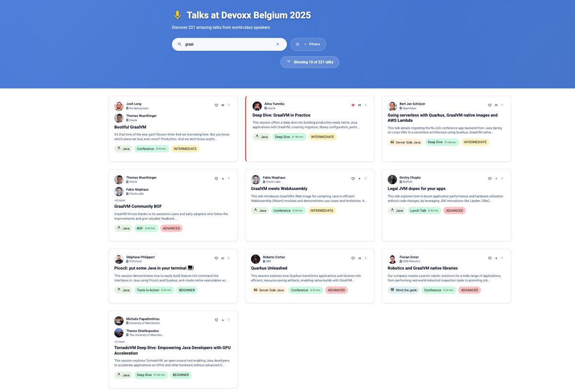Favorite Robotics and GraalVM native libraries talk

(490, 258)
